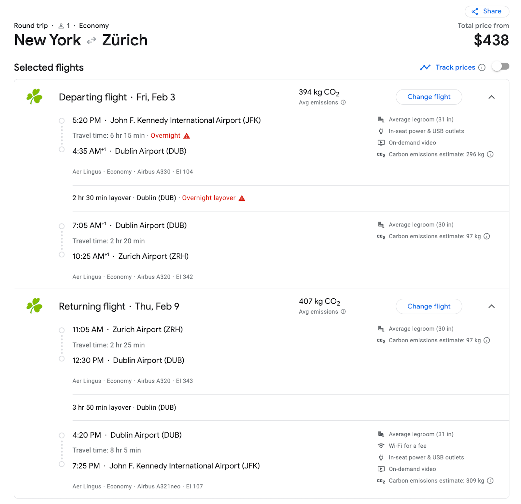This screenshot has height=504, width=521.
Task: Click the Overnight warning triangle near travel time
Action: [x=187, y=136]
